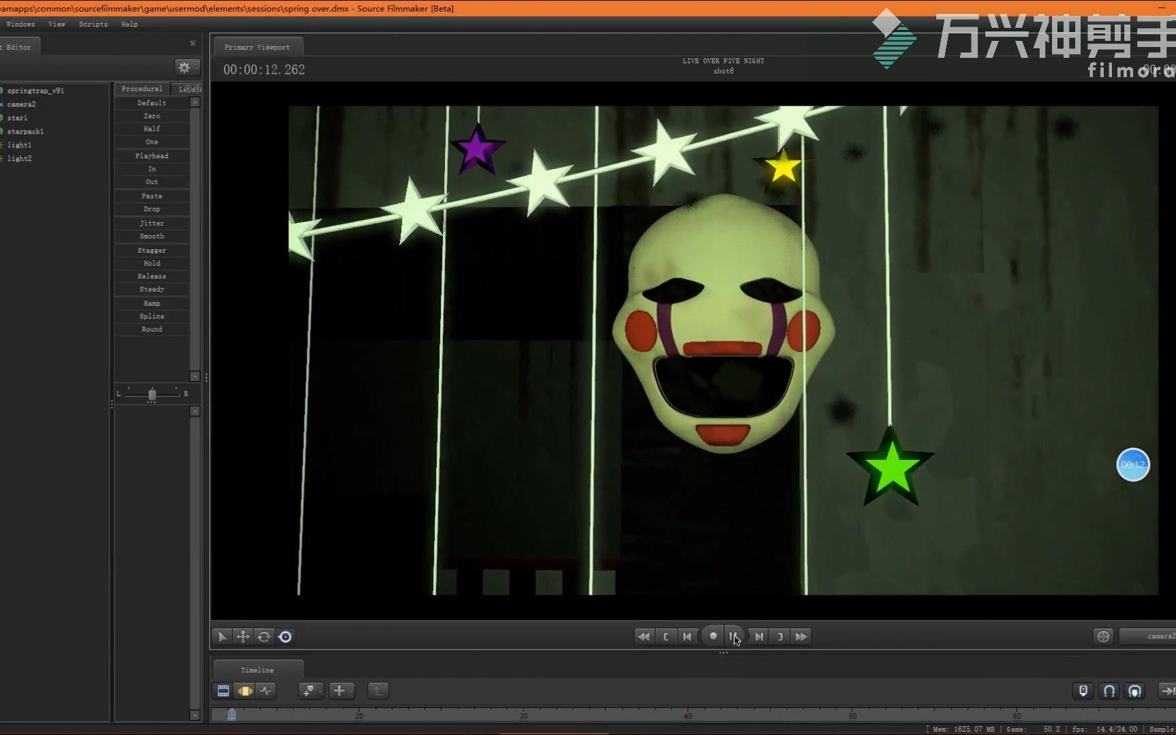Viewport: 1176px width, 735px height.
Task: Step to previous frame button
Action: tap(687, 636)
